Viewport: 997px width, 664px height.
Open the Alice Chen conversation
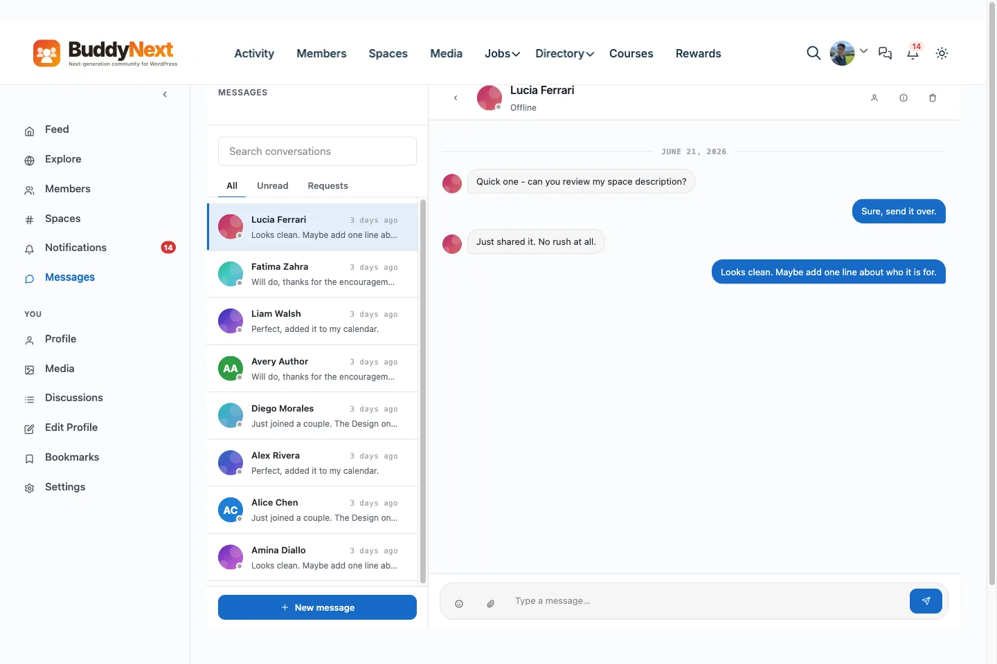click(312, 510)
